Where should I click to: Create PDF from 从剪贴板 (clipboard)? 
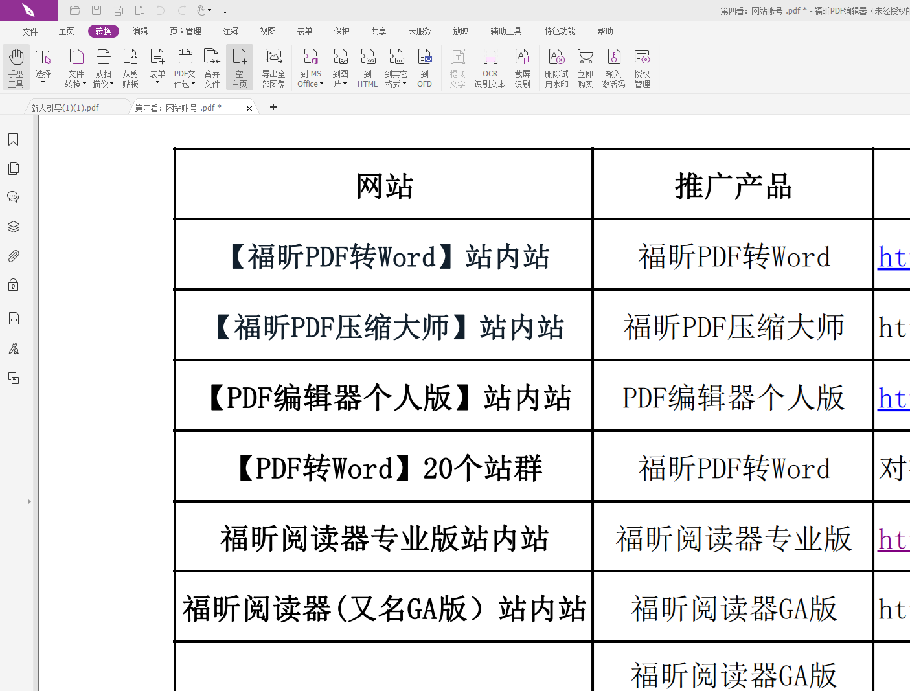130,67
